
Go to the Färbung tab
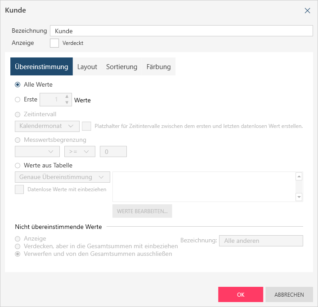point(158,66)
